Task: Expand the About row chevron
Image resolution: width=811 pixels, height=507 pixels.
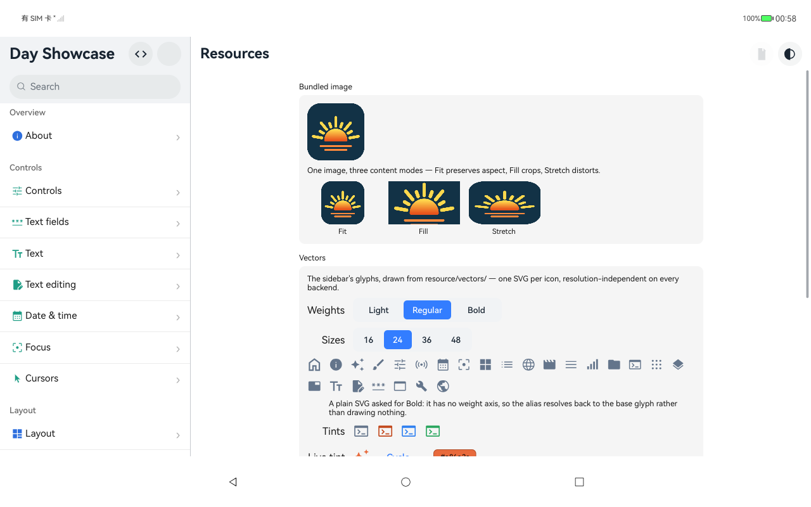Action: pyautogui.click(x=178, y=137)
